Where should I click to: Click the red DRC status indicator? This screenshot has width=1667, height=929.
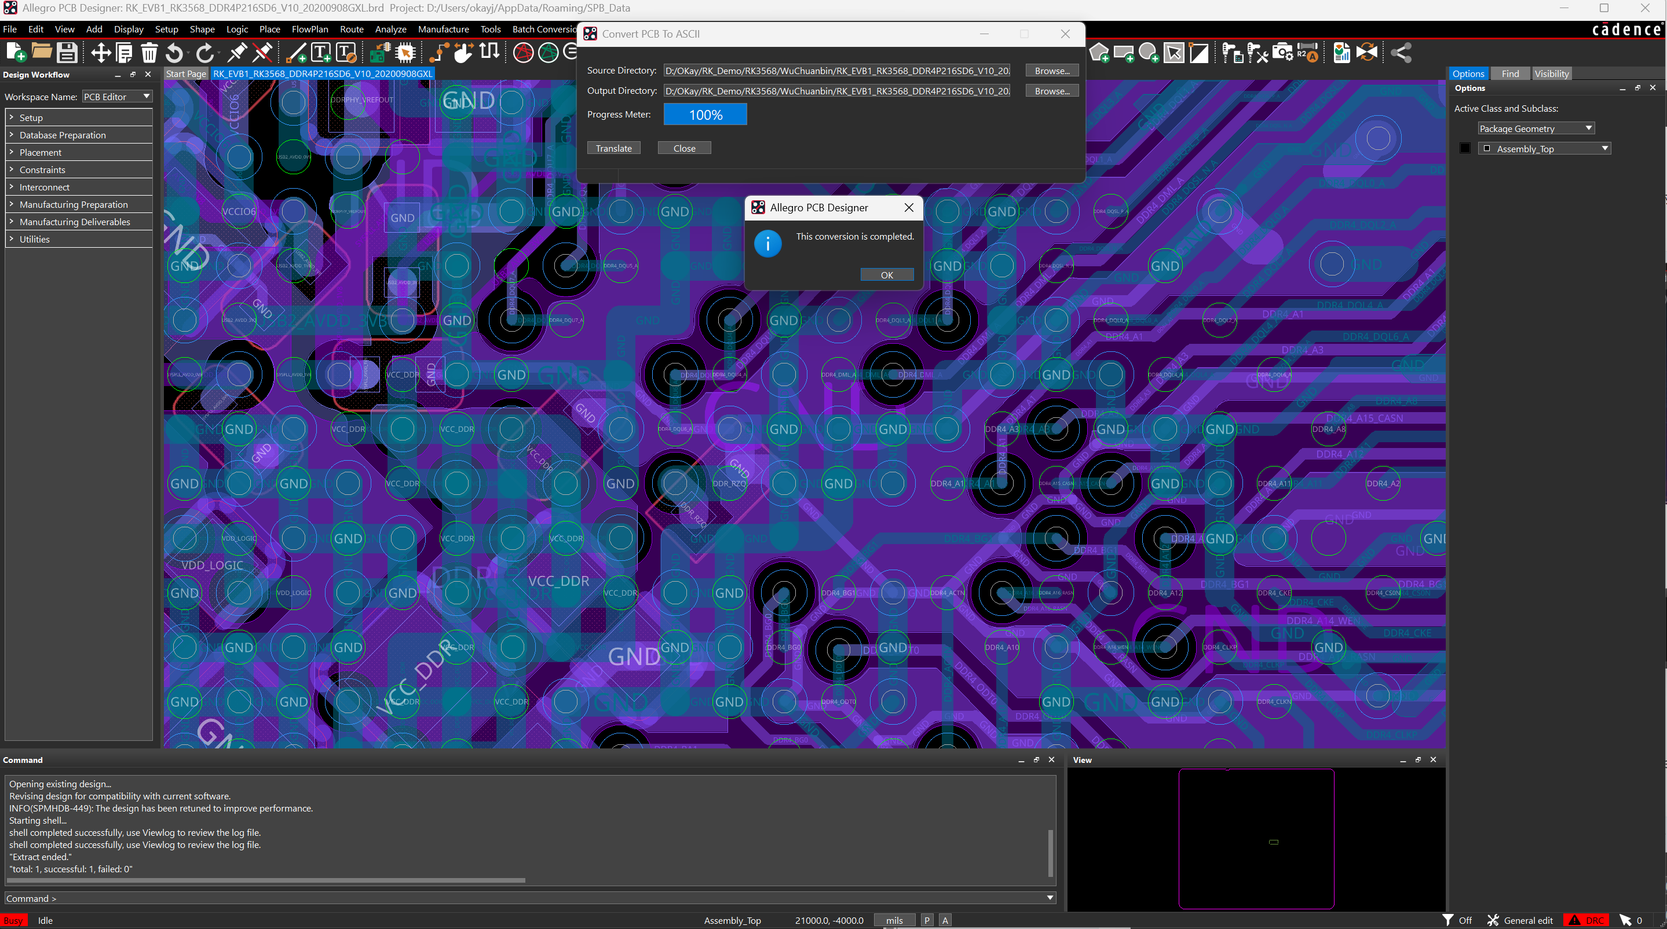coord(1586,920)
